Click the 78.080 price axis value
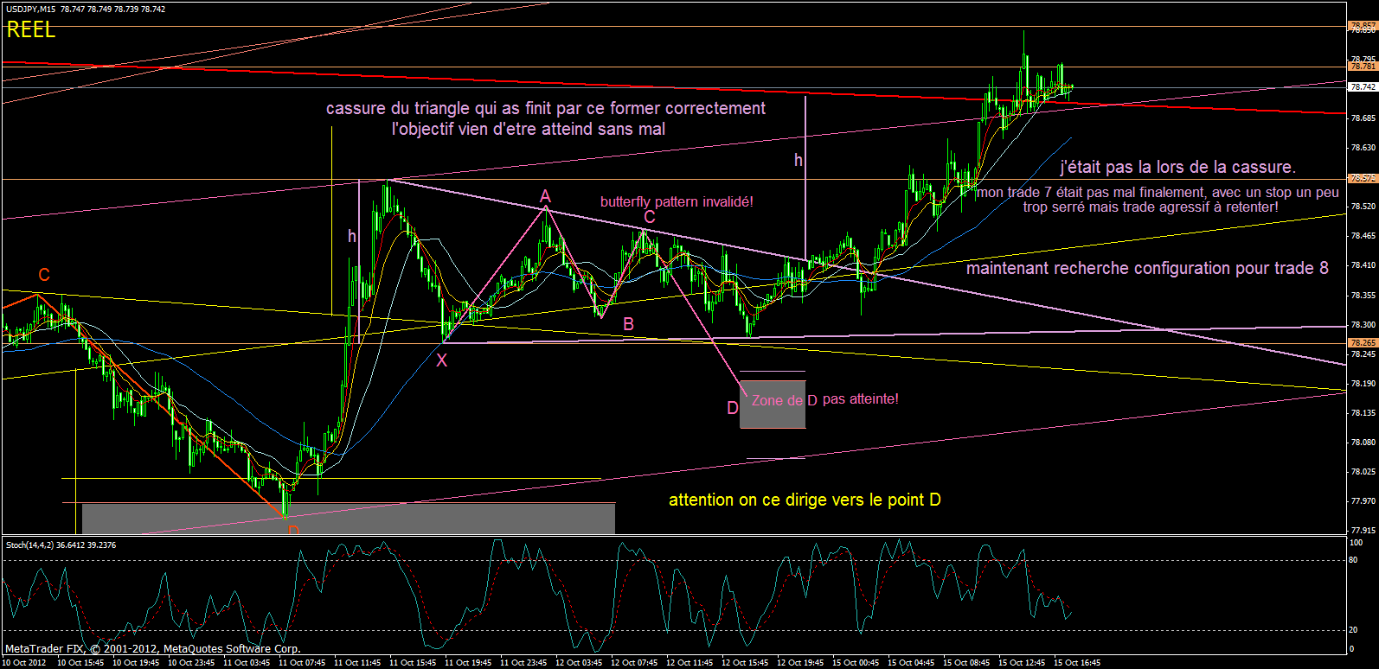1379x669 pixels. tap(1363, 442)
